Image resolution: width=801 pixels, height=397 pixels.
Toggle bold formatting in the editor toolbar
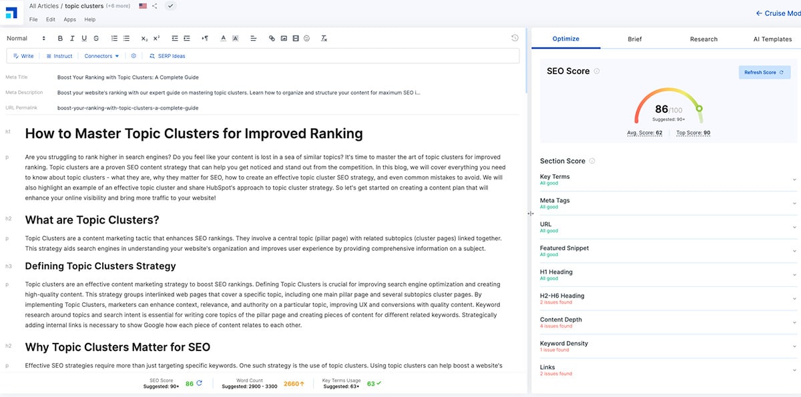[60, 39]
